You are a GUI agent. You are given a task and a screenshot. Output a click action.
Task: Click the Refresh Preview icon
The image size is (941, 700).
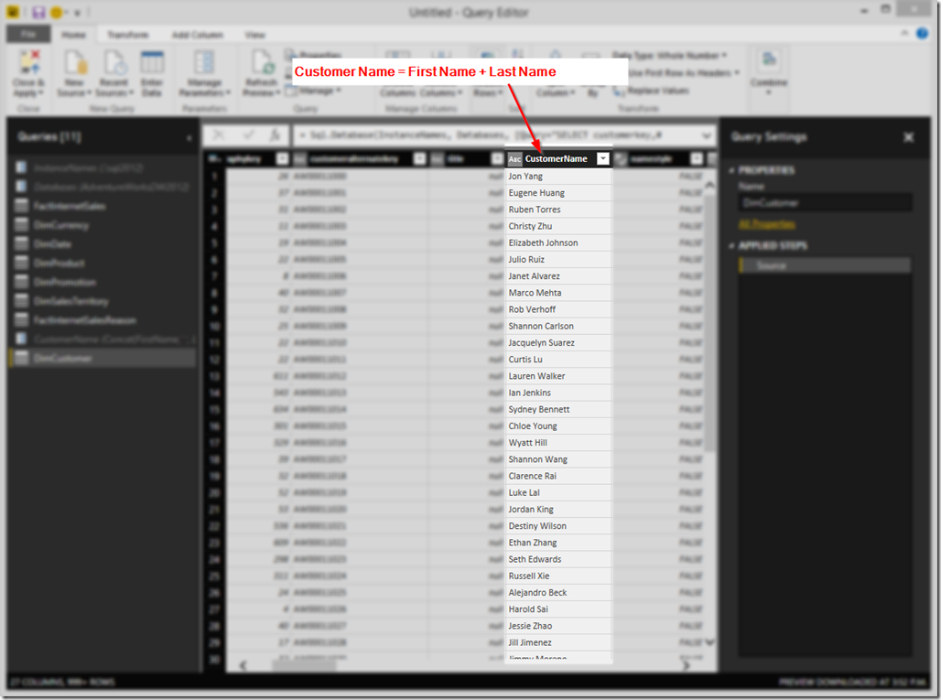263,63
